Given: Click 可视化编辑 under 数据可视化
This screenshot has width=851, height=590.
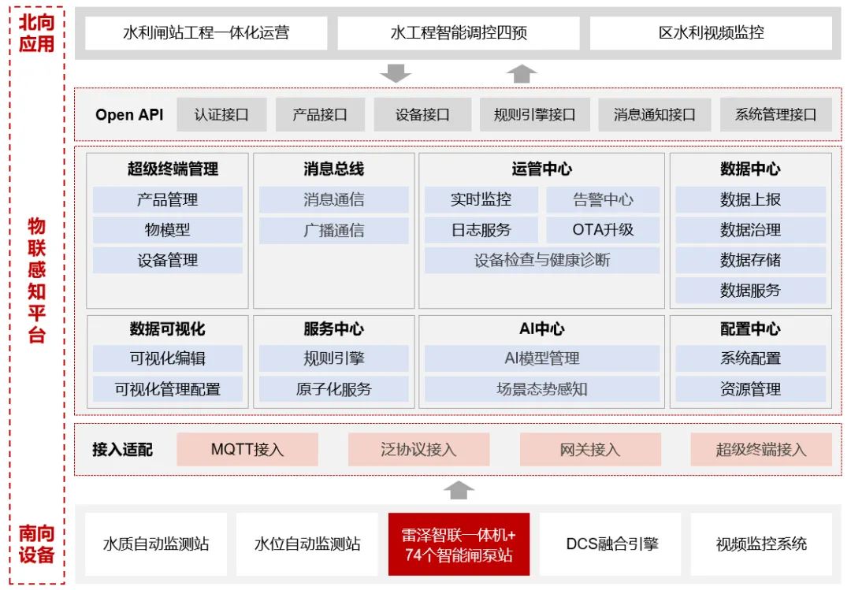Looking at the screenshot, I should click(x=167, y=358).
